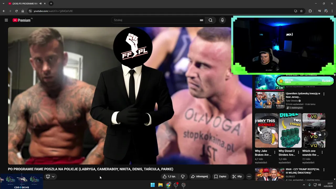Screen dimensions: 336x189
Task: Open title Ujawniłem żydowską inwazję w New Jersey
Action: (303, 95)
